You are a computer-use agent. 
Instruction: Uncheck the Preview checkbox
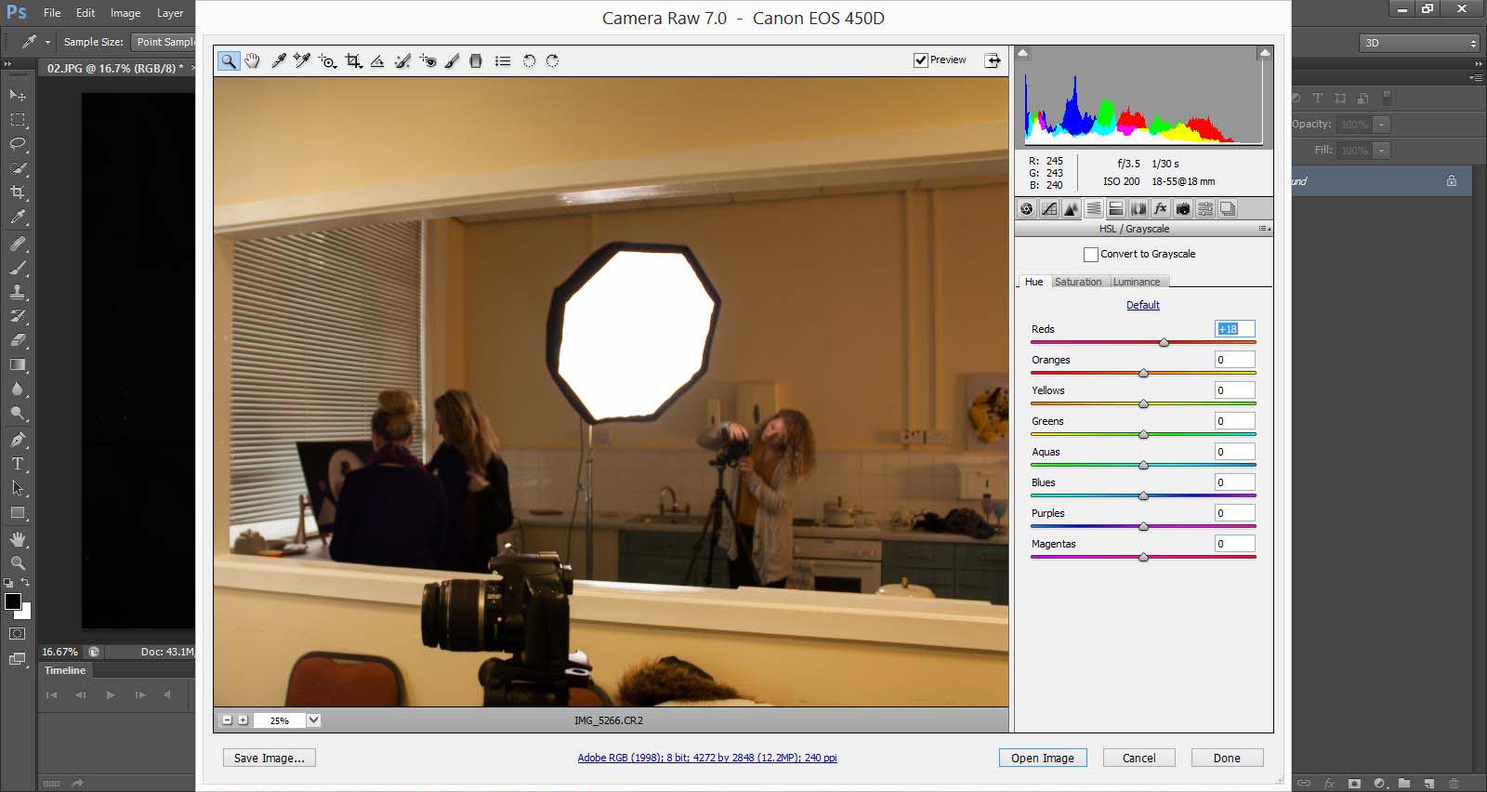(x=921, y=60)
